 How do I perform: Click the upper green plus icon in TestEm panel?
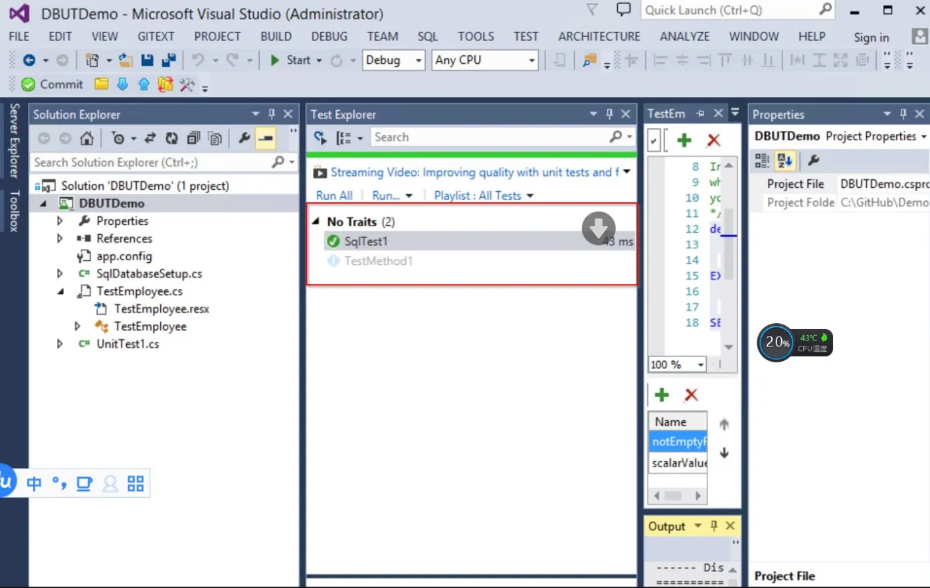pos(684,140)
